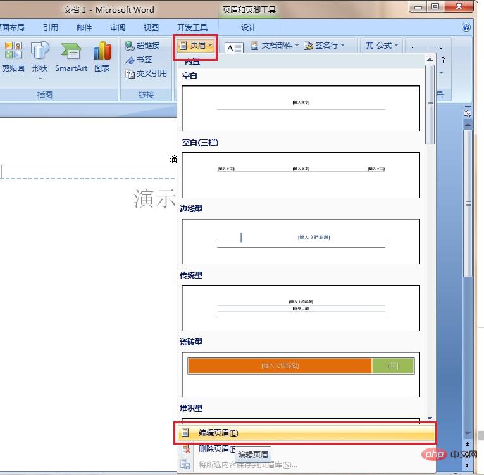Pick the 空白 header template thumbnail

coord(301,108)
